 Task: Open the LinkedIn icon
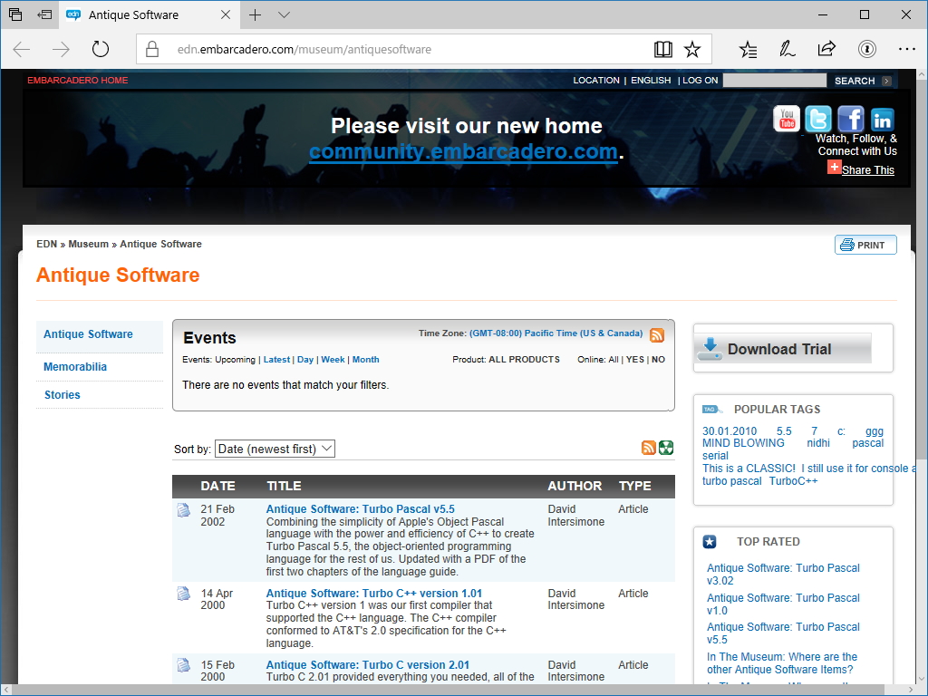[882, 119]
